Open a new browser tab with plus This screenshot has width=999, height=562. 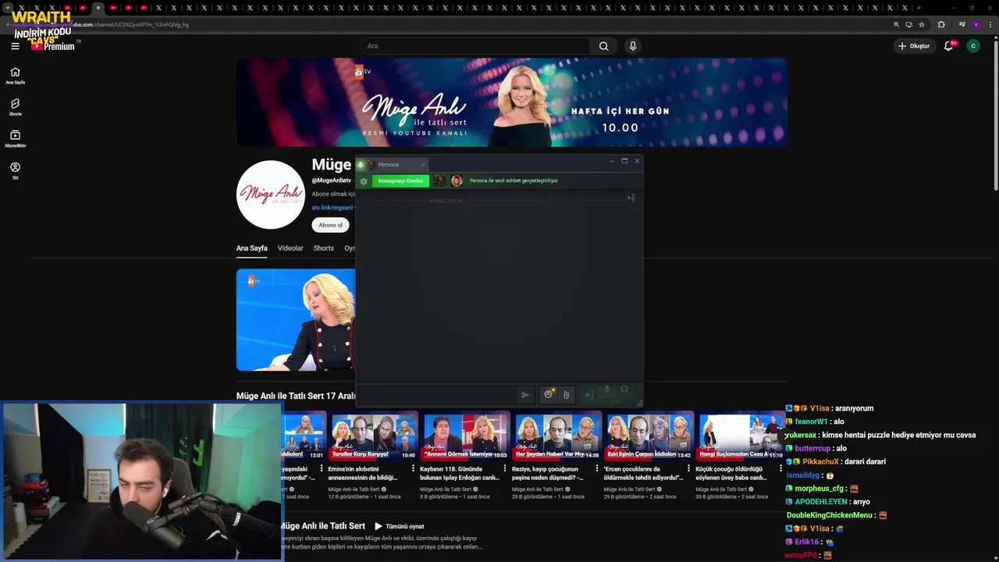point(918,8)
